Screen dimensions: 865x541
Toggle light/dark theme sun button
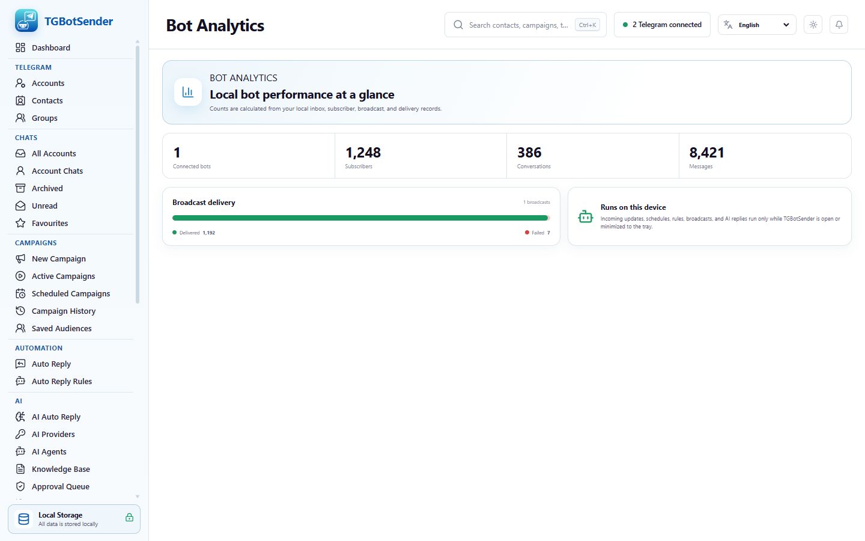(x=813, y=25)
